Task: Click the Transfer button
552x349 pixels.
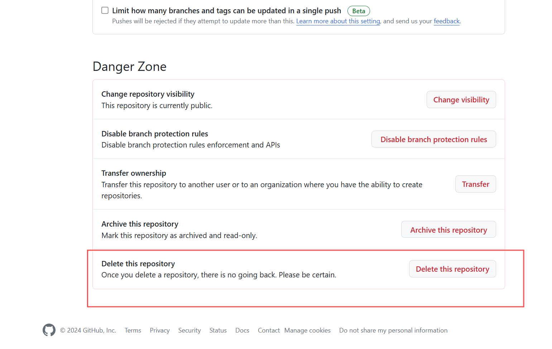Action: point(475,184)
